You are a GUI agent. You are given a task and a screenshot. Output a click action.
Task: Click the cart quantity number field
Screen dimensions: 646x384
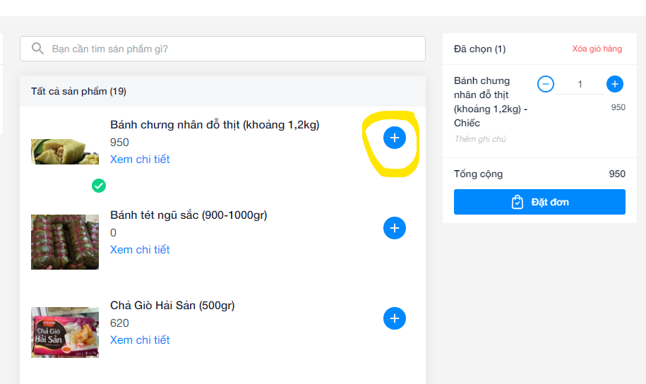pyautogui.click(x=580, y=85)
